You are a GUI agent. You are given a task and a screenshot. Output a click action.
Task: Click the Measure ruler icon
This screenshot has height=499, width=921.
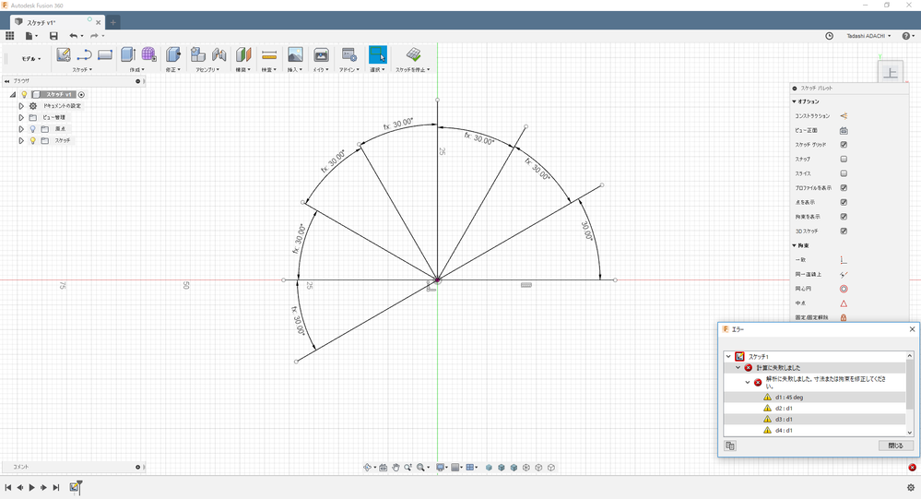click(269, 54)
